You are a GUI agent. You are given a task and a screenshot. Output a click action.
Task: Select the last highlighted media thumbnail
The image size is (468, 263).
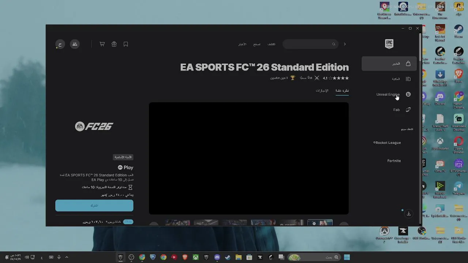click(x=320, y=223)
